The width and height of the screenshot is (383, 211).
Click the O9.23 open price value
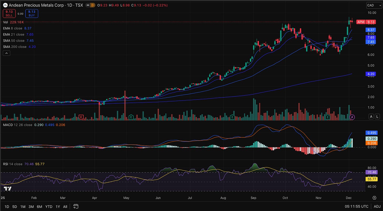[103, 5]
